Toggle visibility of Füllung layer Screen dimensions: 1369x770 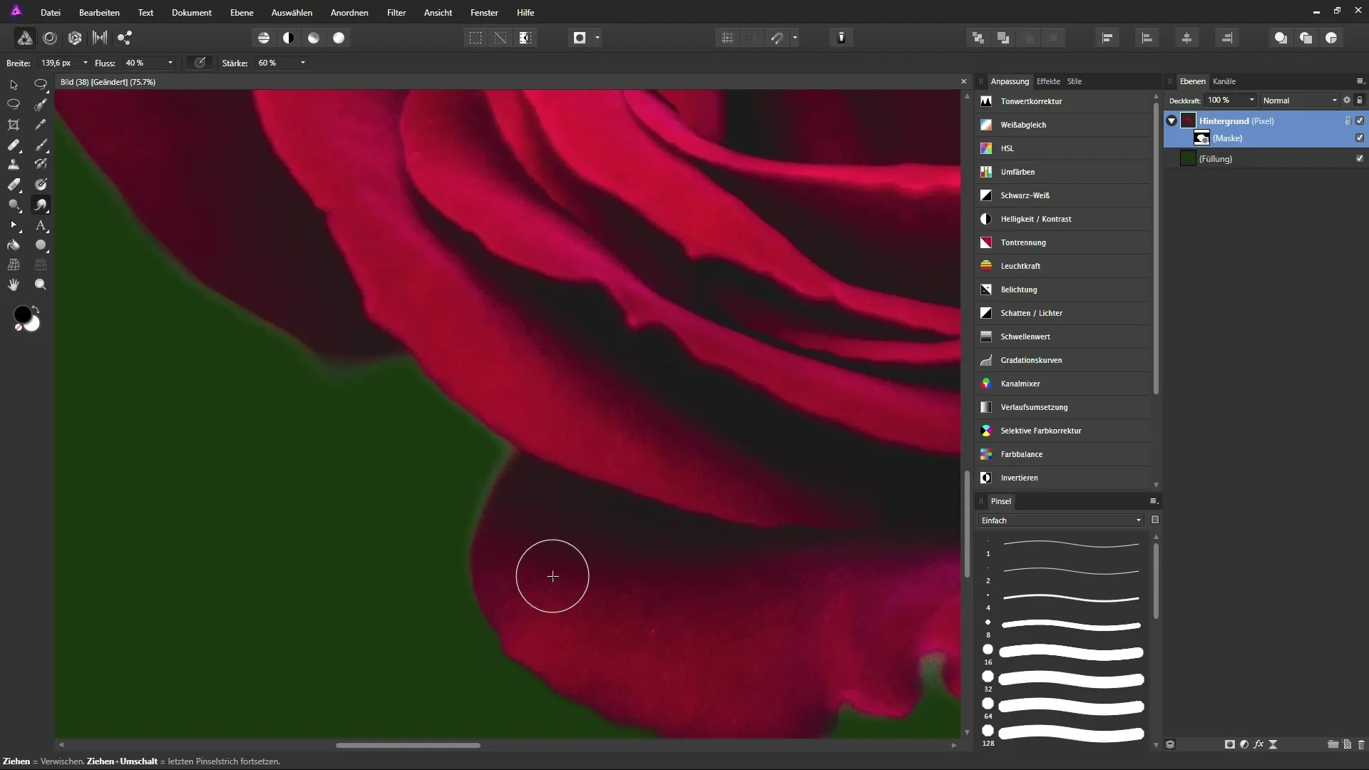[1360, 158]
